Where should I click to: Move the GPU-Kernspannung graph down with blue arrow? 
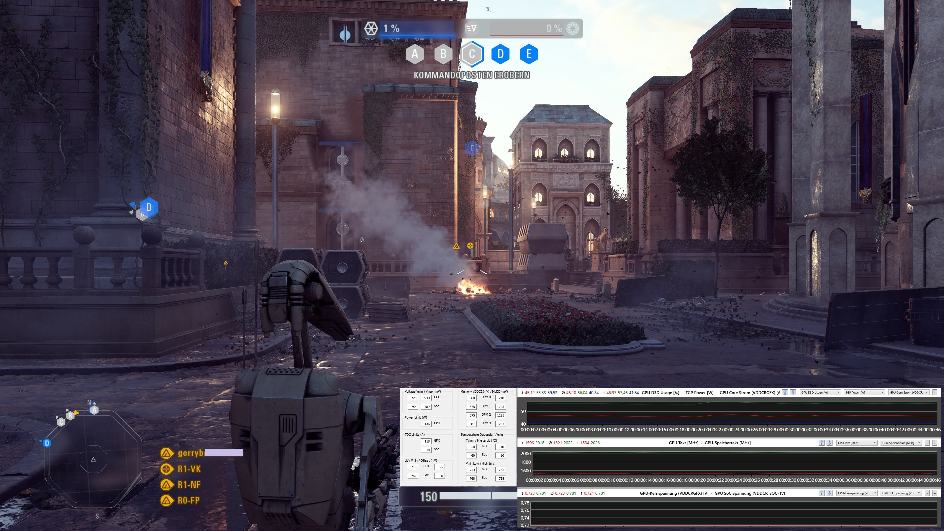click(x=829, y=493)
